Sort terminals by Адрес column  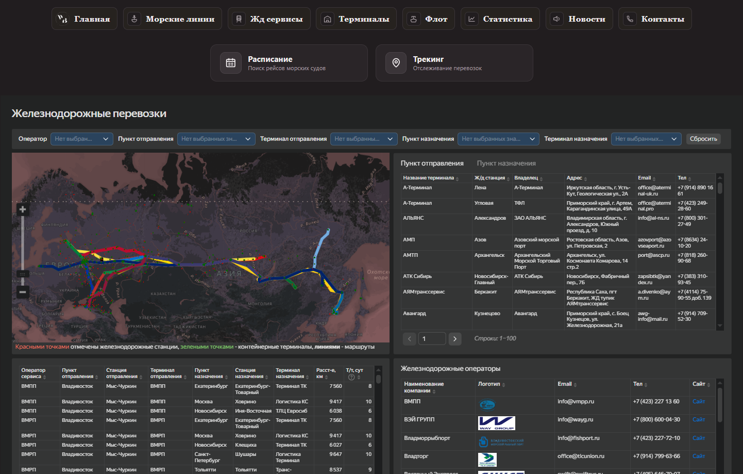(577, 178)
